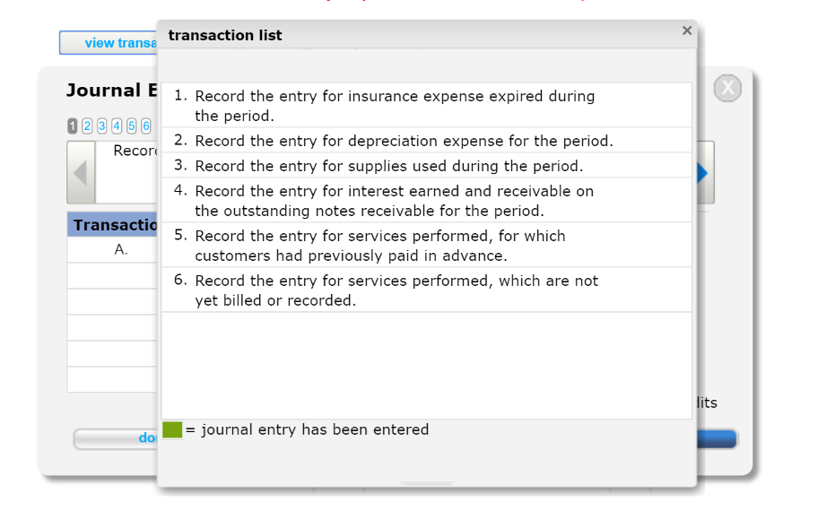Click the green journal entry entered legend swatch

coord(172,430)
